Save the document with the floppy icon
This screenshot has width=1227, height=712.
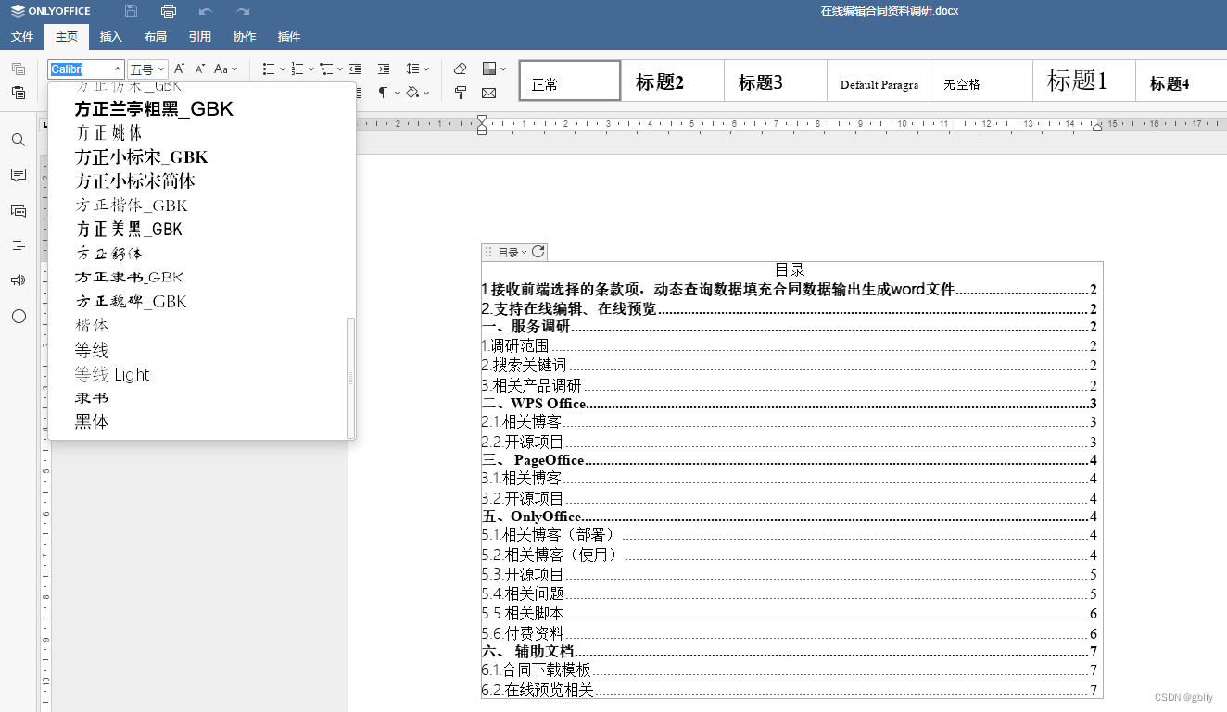(x=131, y=11)
